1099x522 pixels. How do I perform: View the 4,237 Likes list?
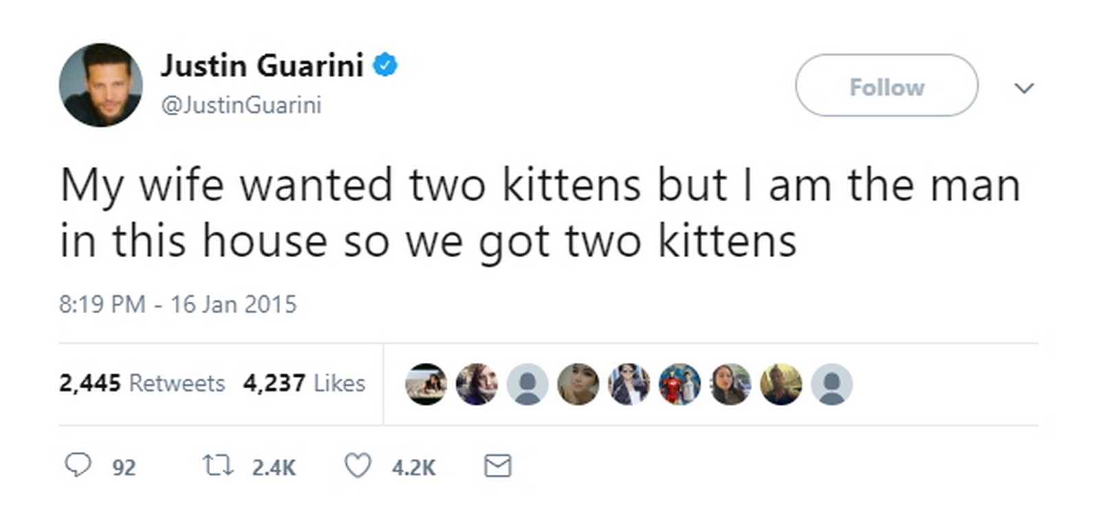click(304, 383)
